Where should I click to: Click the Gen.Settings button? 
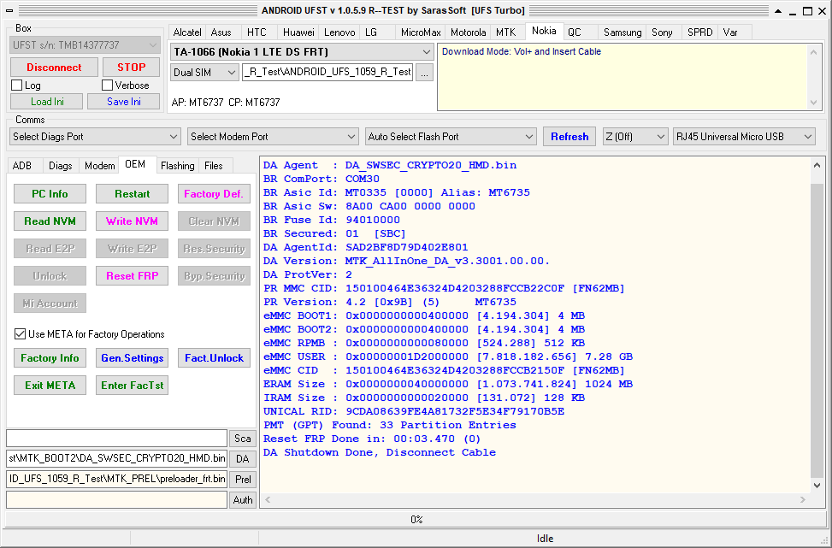pyautogui.click(x=133, y=358)
